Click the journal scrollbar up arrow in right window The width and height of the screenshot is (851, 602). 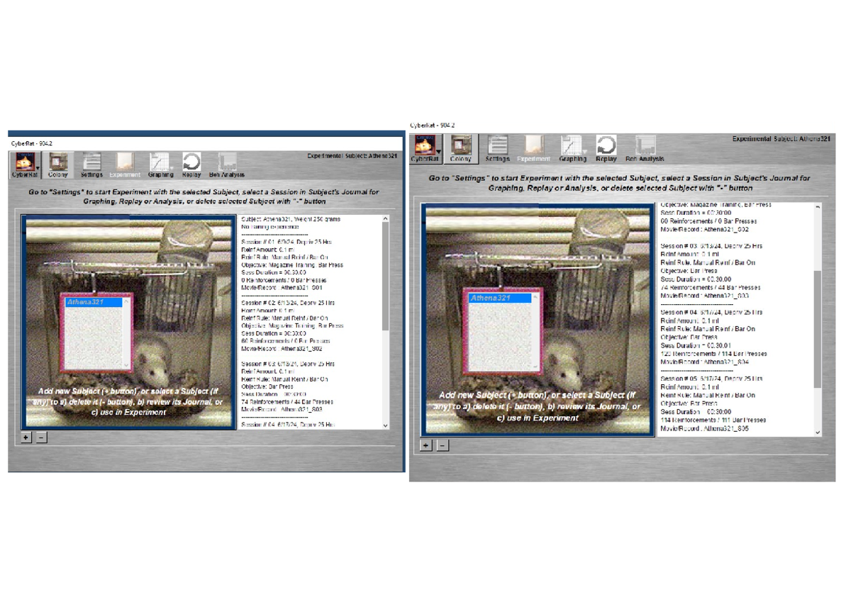coord(818,207)
